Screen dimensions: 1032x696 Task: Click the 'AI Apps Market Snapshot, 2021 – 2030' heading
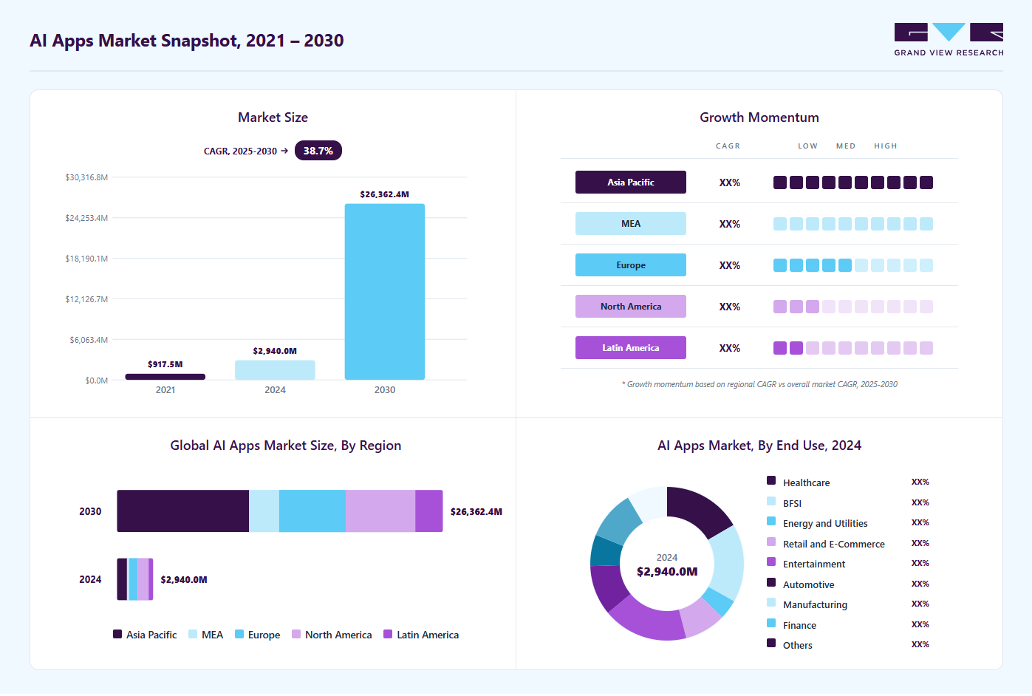[187, 41]
